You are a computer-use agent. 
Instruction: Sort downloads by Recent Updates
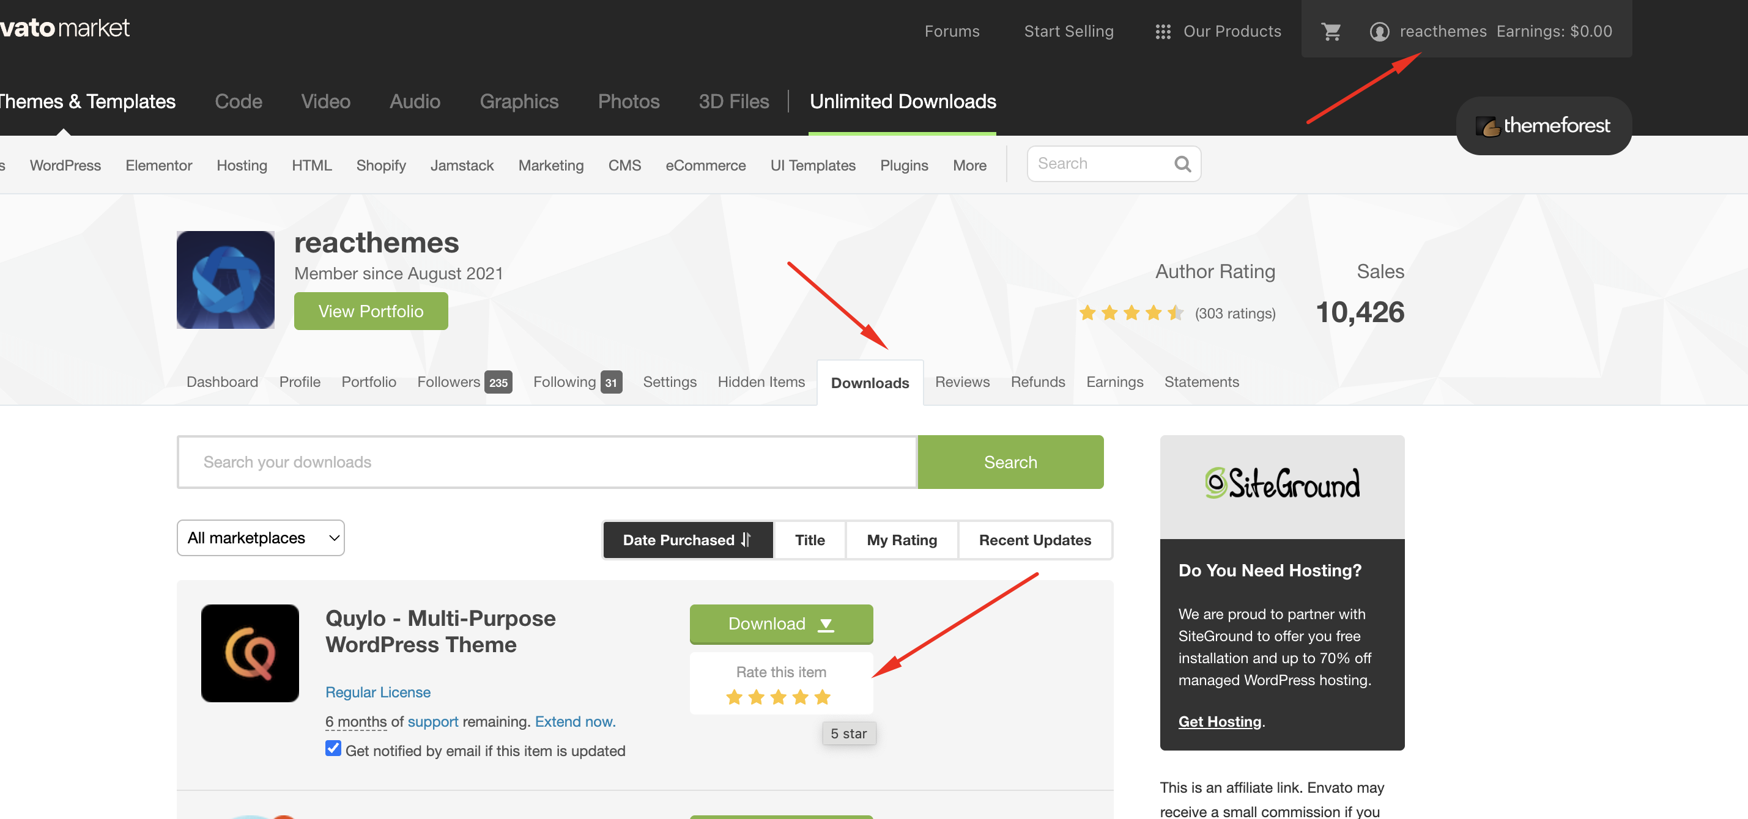tap(1035, 540)
